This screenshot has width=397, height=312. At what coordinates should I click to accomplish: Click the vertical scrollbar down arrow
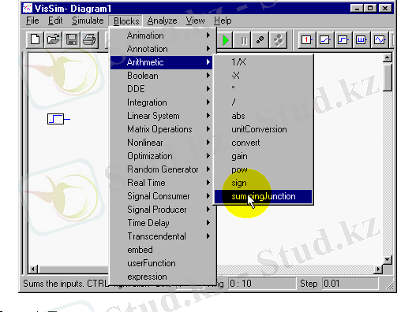pos(388,260)
